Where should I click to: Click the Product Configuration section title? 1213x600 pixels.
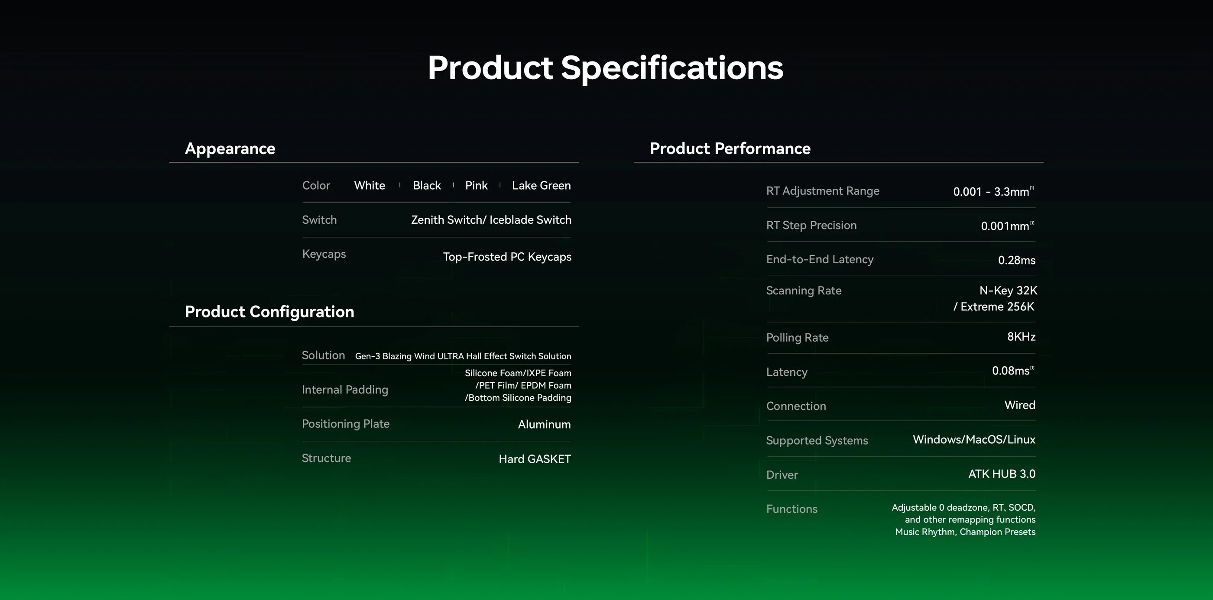point(269,312)
